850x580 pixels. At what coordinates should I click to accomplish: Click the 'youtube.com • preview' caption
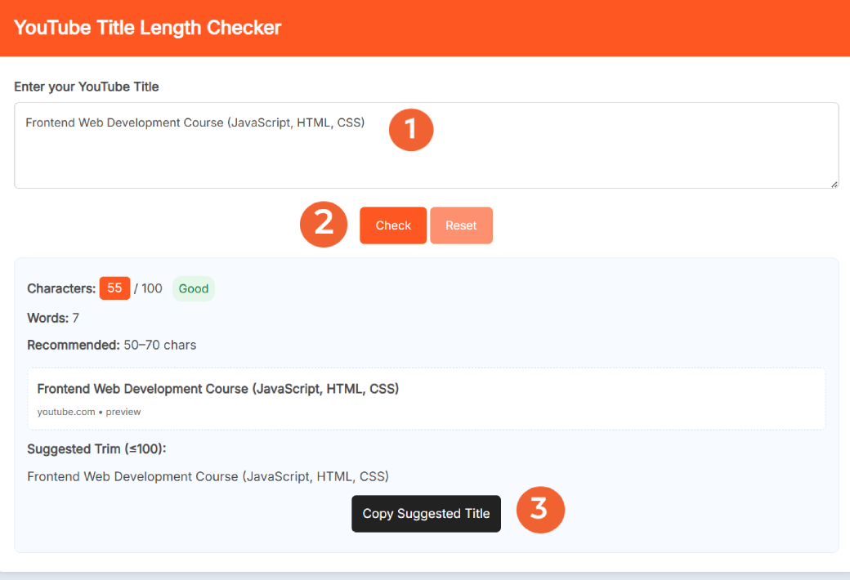(89, 412)
